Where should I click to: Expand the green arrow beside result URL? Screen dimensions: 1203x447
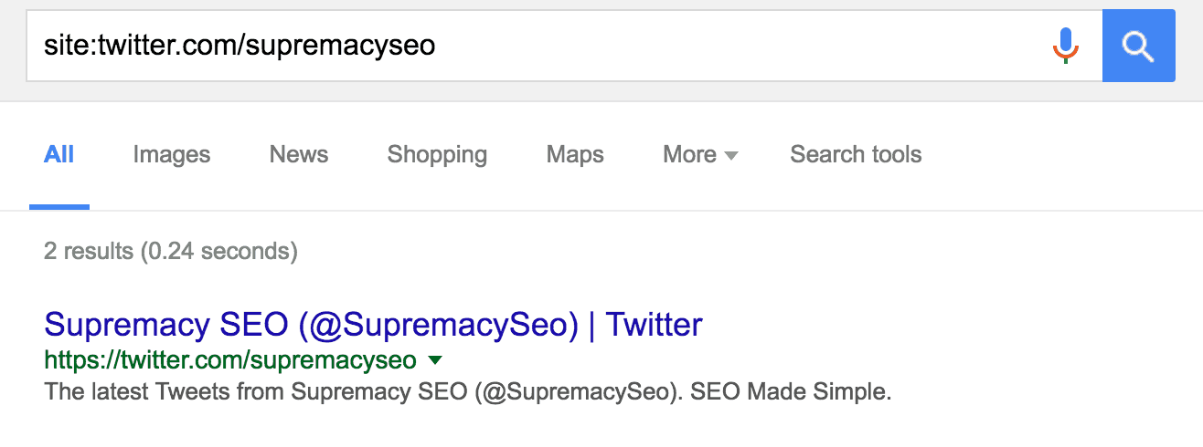[x=435, y=359]
